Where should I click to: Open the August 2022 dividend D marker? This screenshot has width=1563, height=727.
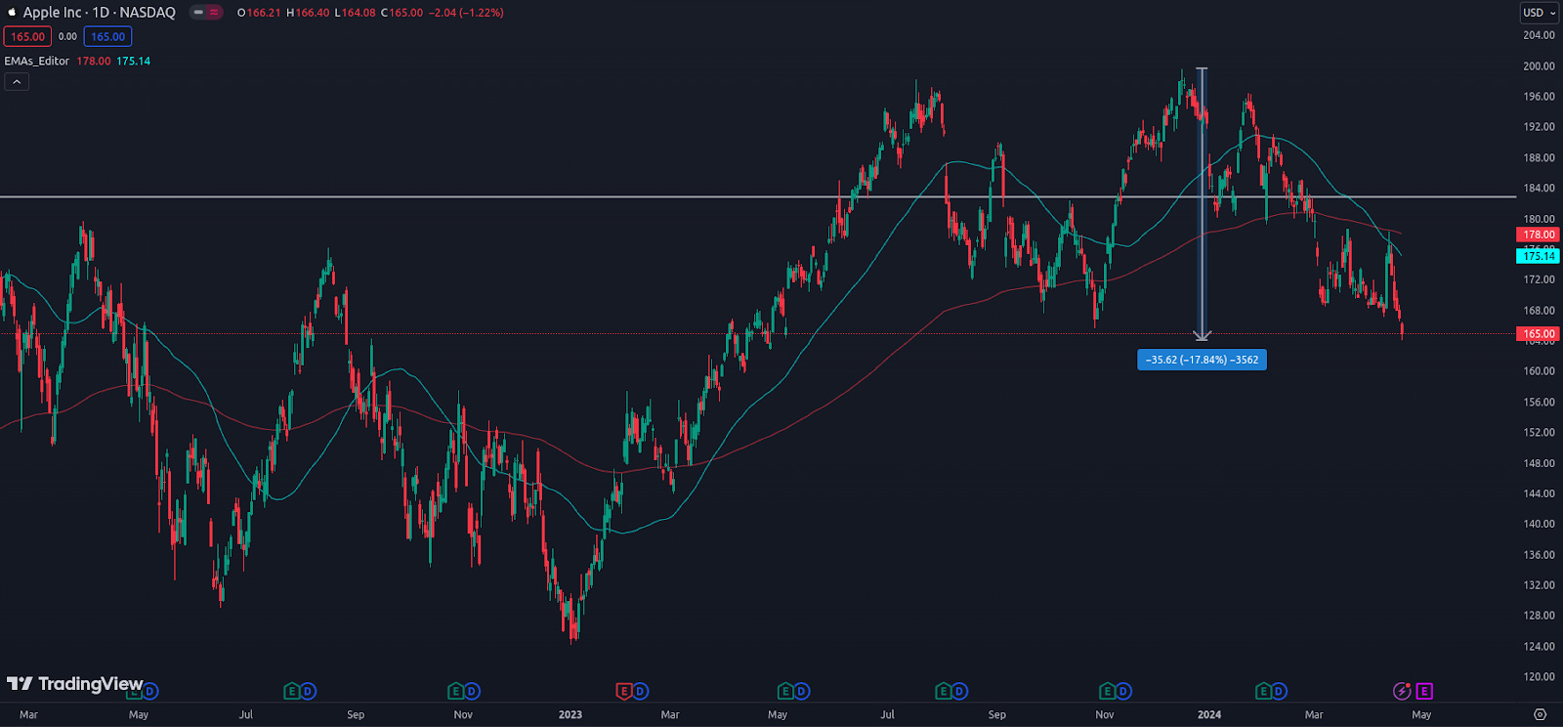(308, 691)
